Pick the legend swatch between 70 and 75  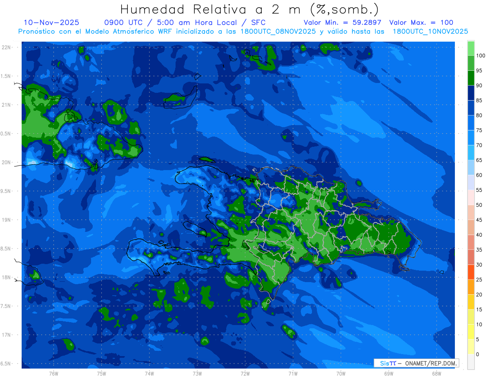click(471, 138)
